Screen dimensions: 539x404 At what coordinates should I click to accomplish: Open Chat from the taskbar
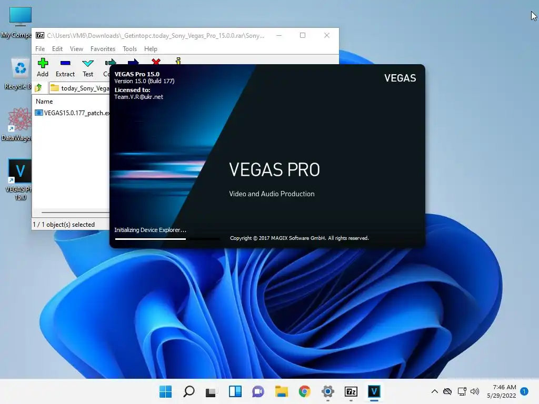click(258, 391)
